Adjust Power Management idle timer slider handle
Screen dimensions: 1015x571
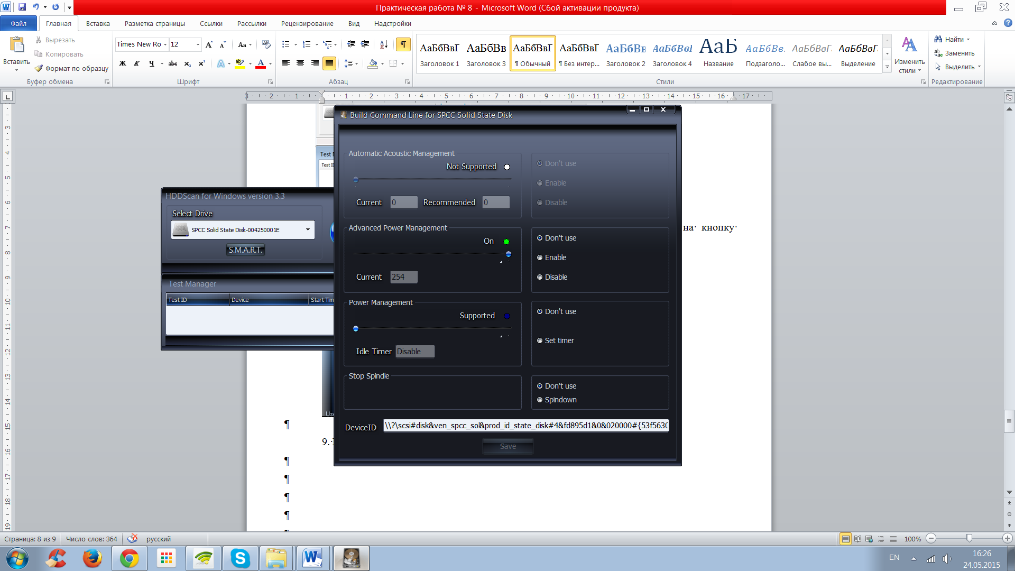[x=356, y=328]
